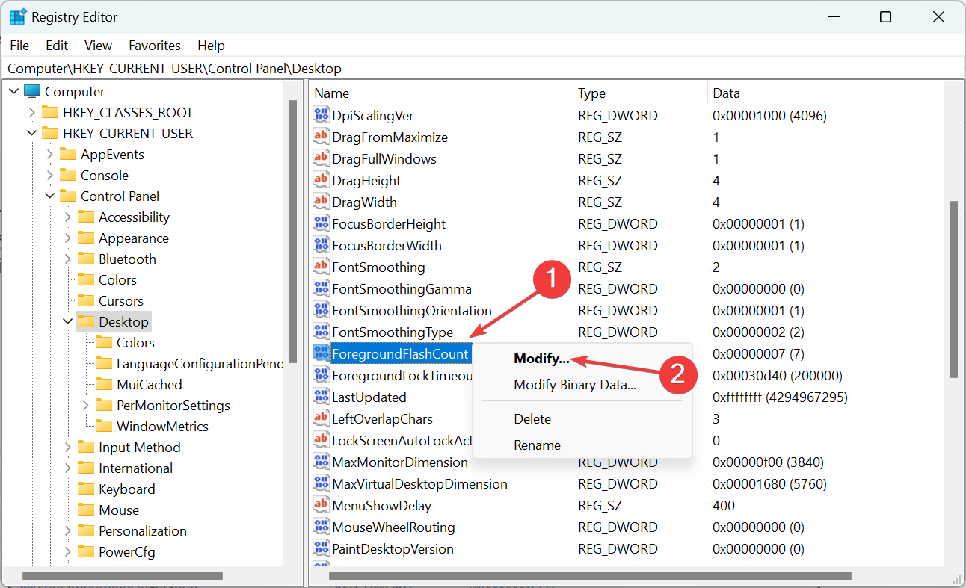The image size is (966, 588).
Task: Click the Computer icon in tree
Action: pyautogui.click(x=32, y=92)
